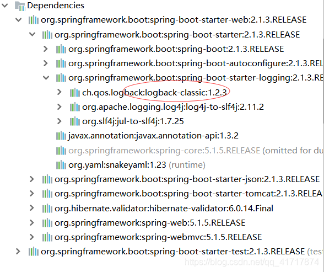This screenshot has width=324, height=272.
Task: Select ch.qos.logback:logback-classic:1.2.3 row
Action: click(x=154, y=93)
